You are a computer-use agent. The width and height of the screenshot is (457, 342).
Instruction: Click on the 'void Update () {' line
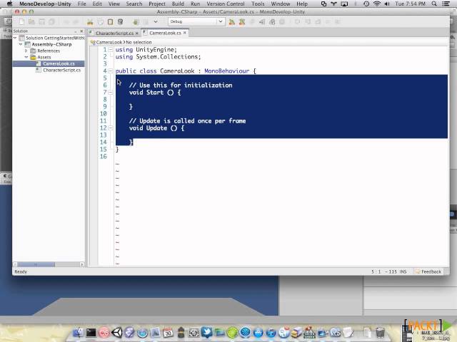156,128
